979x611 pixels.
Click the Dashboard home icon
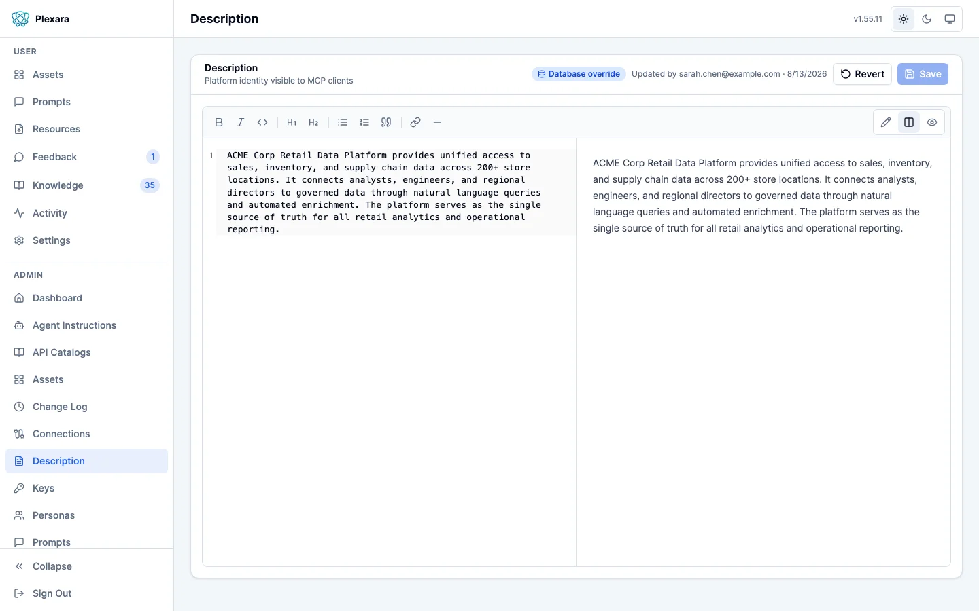pyautogui.click(x=19, y=298)
